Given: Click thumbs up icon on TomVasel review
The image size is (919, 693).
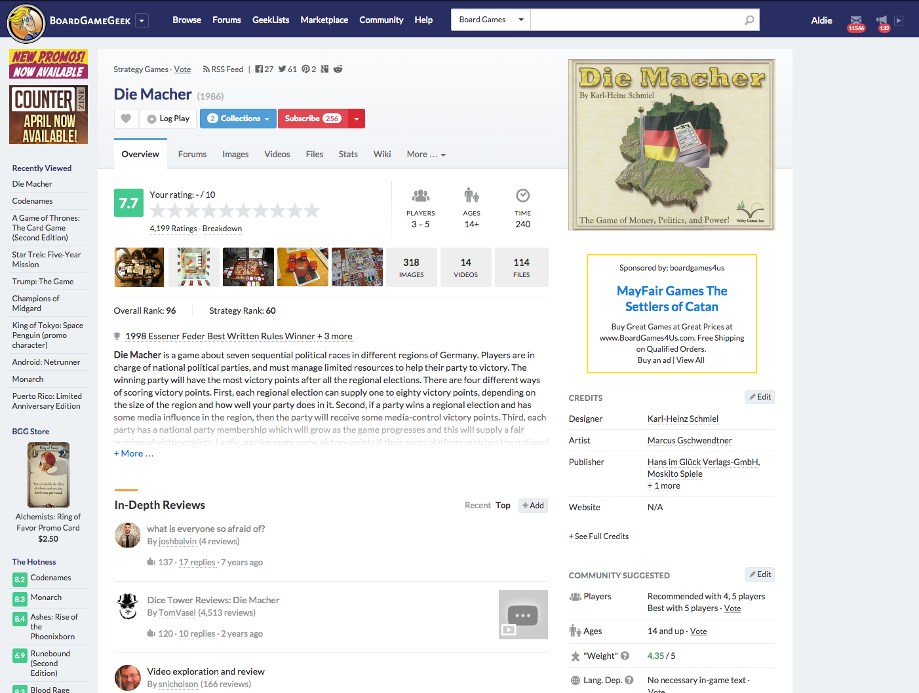Looking at the screenshot, I should tap(151, 633).
